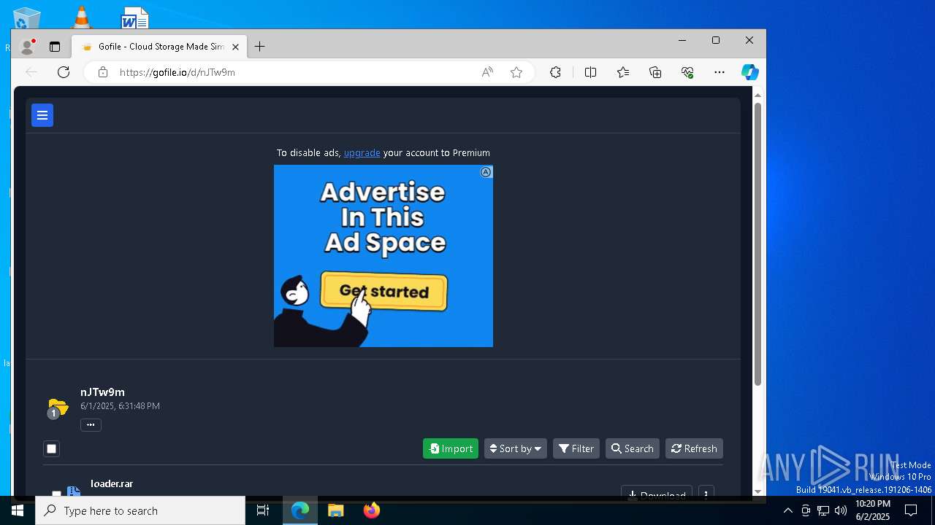The width and height of the screenshot is (935, 525).
Task: Open the folder's three-dot options button
Action: point(91,424)
